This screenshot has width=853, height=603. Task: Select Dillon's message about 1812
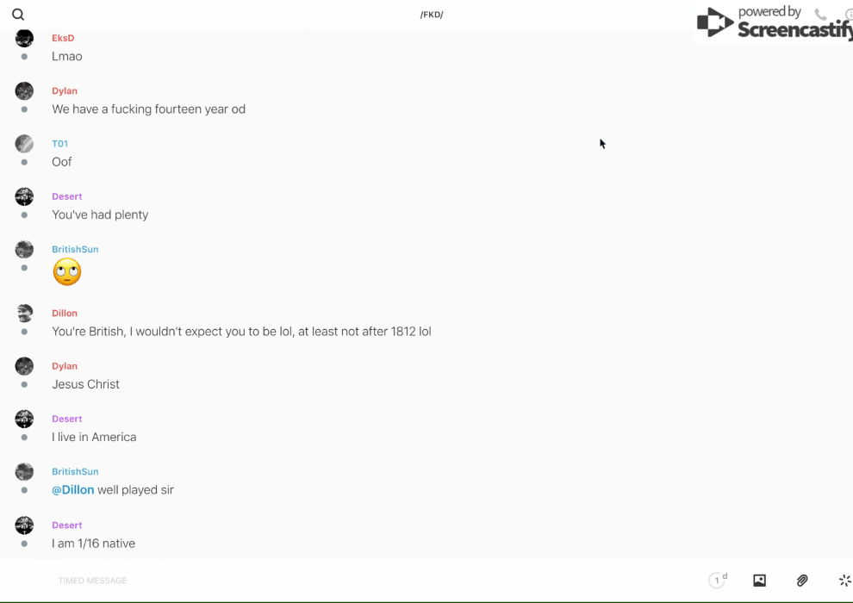coord(241,332)
